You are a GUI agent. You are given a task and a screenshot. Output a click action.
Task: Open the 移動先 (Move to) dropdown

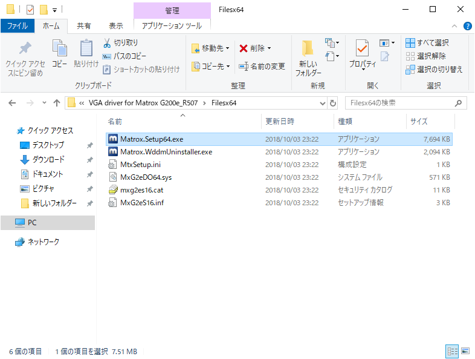210,48
